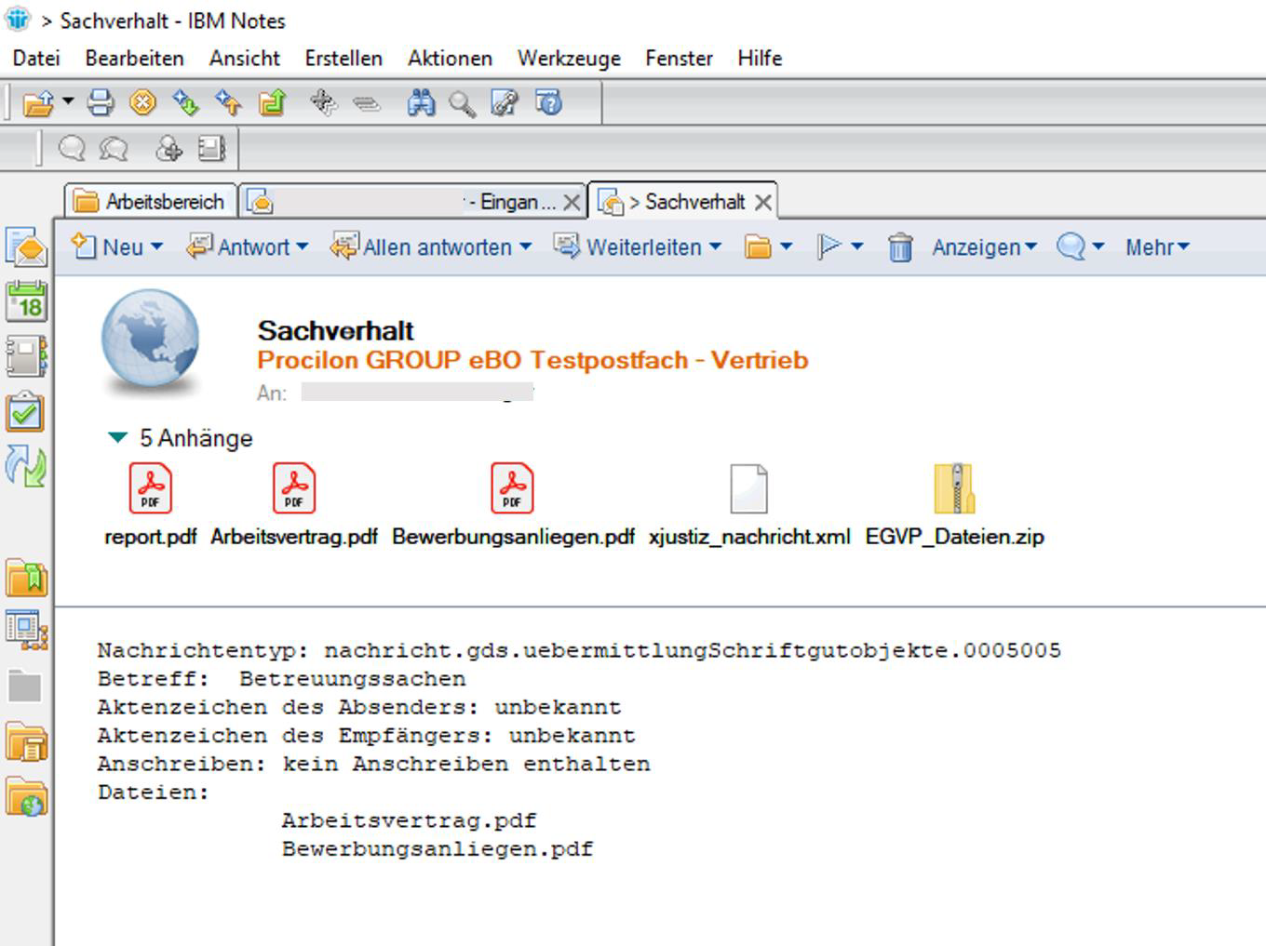The image size is (1266, 946).
Task: Open the Calendar icon showing 18
Action: [26, 302]
